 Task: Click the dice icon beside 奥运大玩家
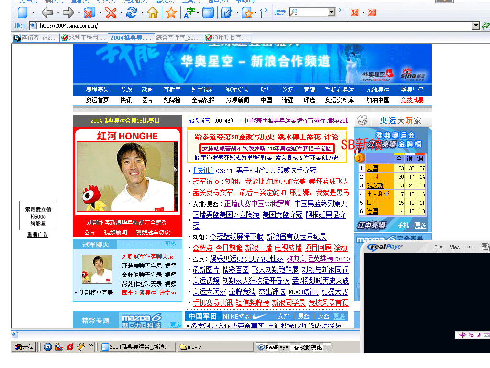[363, 120]
